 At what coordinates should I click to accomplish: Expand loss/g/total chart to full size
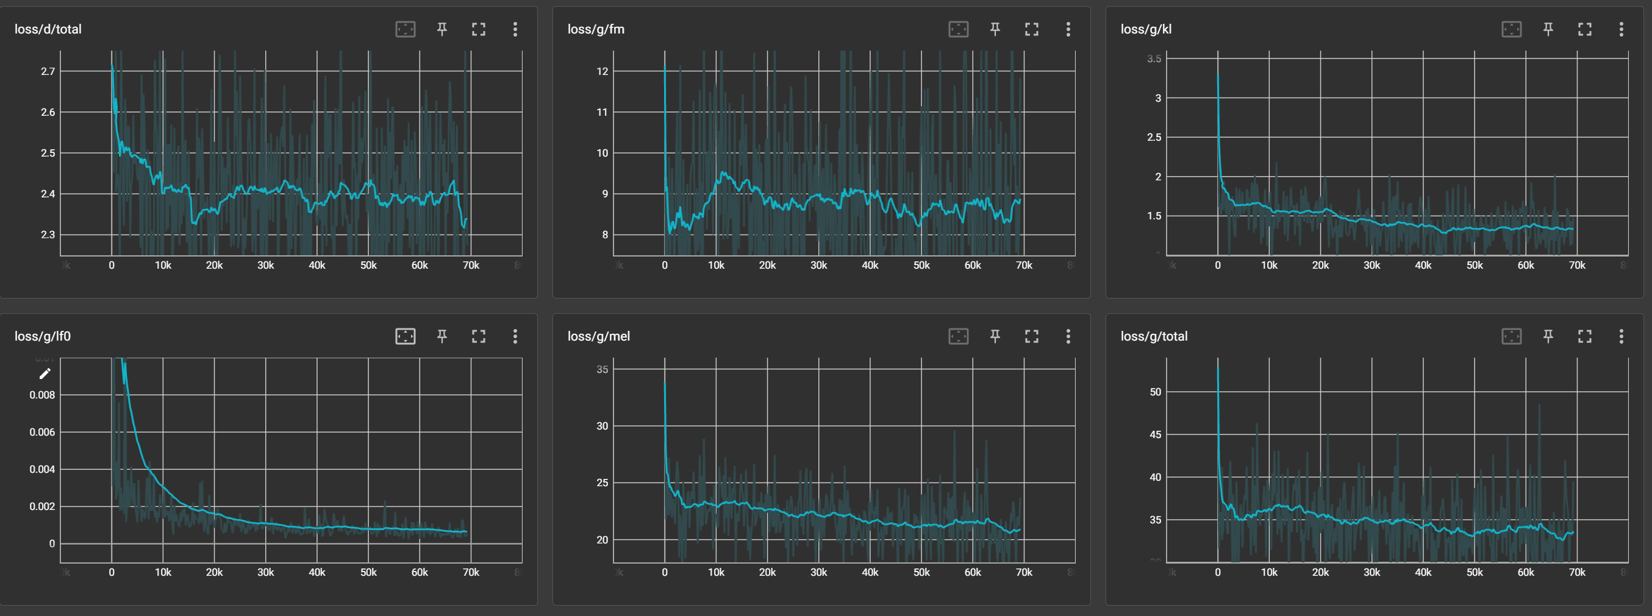coord(1585,336)
